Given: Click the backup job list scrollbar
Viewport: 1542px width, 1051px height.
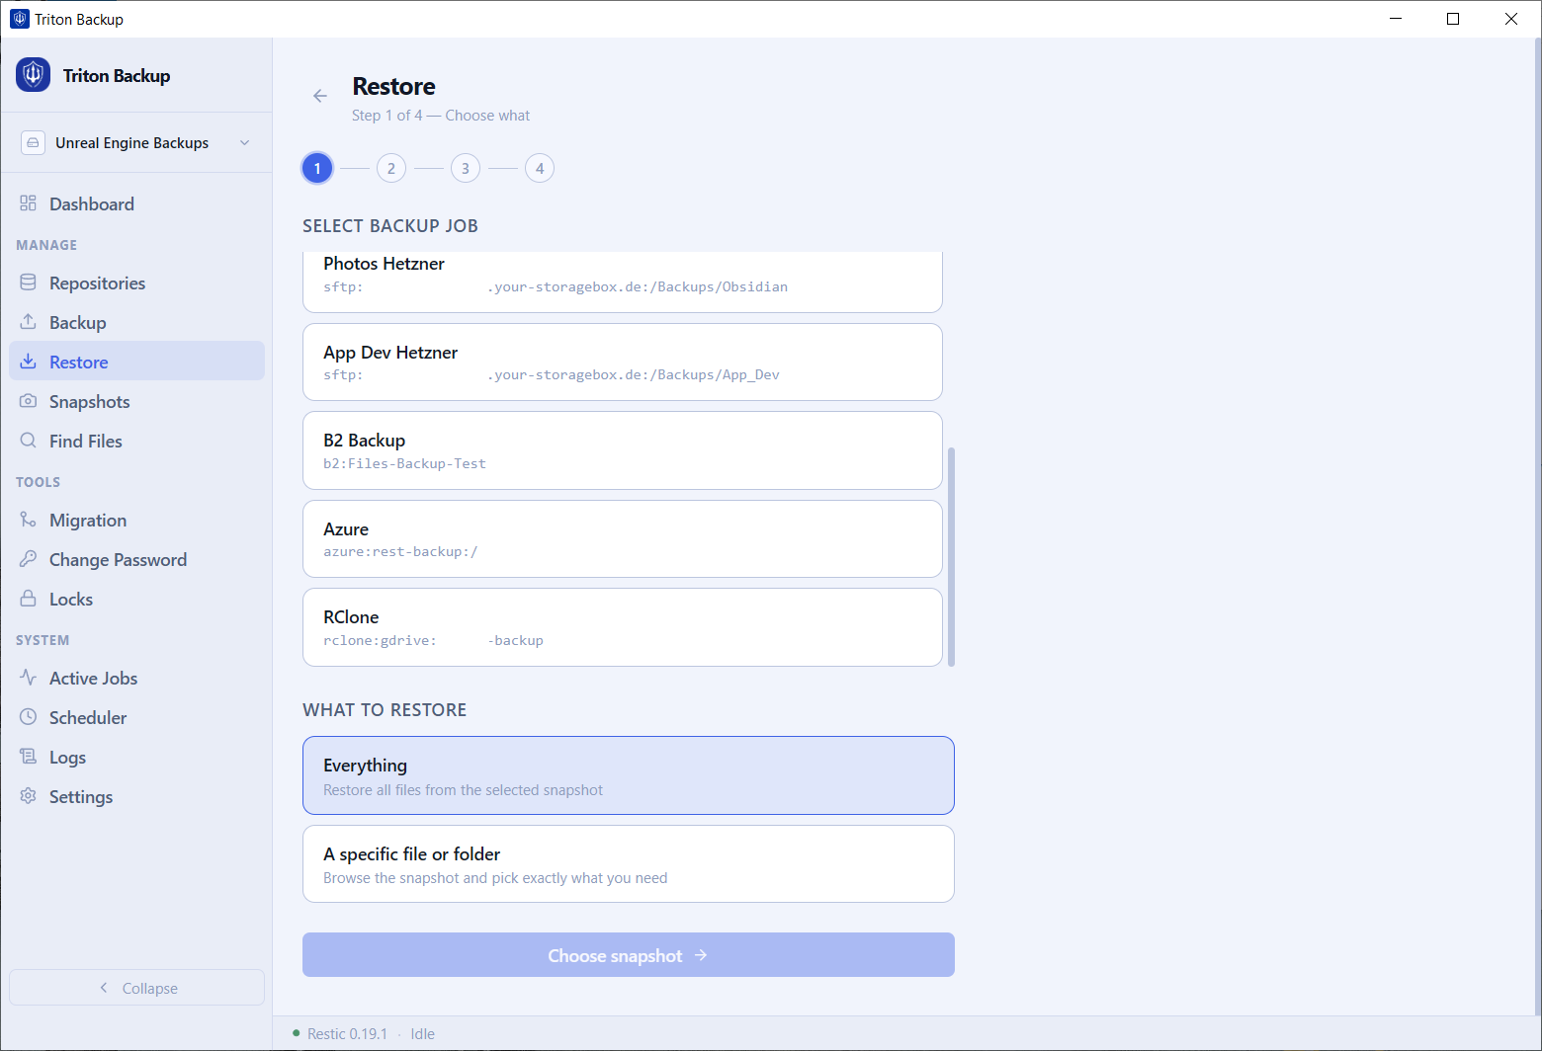Looking at the screenshot, I should click(951, 557).
